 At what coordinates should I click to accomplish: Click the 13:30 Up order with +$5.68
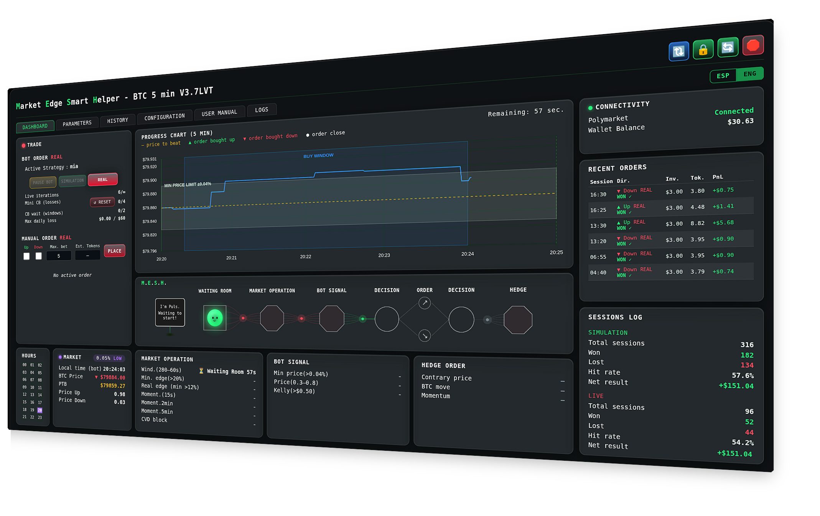[x=671, y=224]
